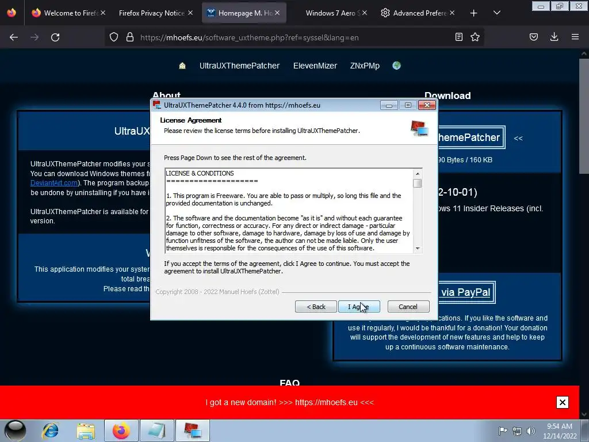
Task: View site security padlock info
Action: [x=130, y=37]
